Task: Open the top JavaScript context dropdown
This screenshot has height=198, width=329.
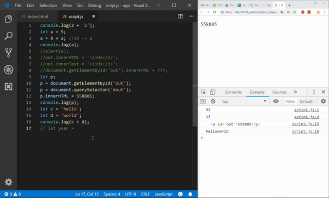Action: (x=244, y=101)
